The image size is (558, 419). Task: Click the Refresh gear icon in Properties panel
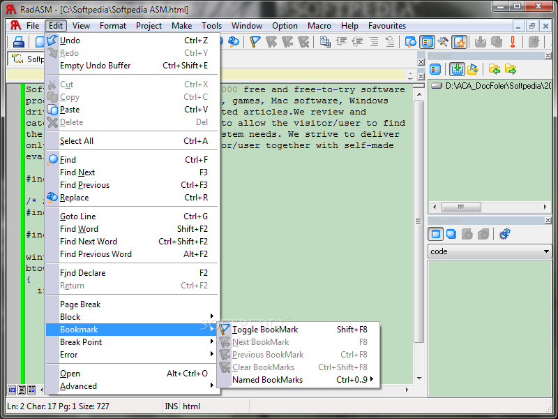[504, 234]
